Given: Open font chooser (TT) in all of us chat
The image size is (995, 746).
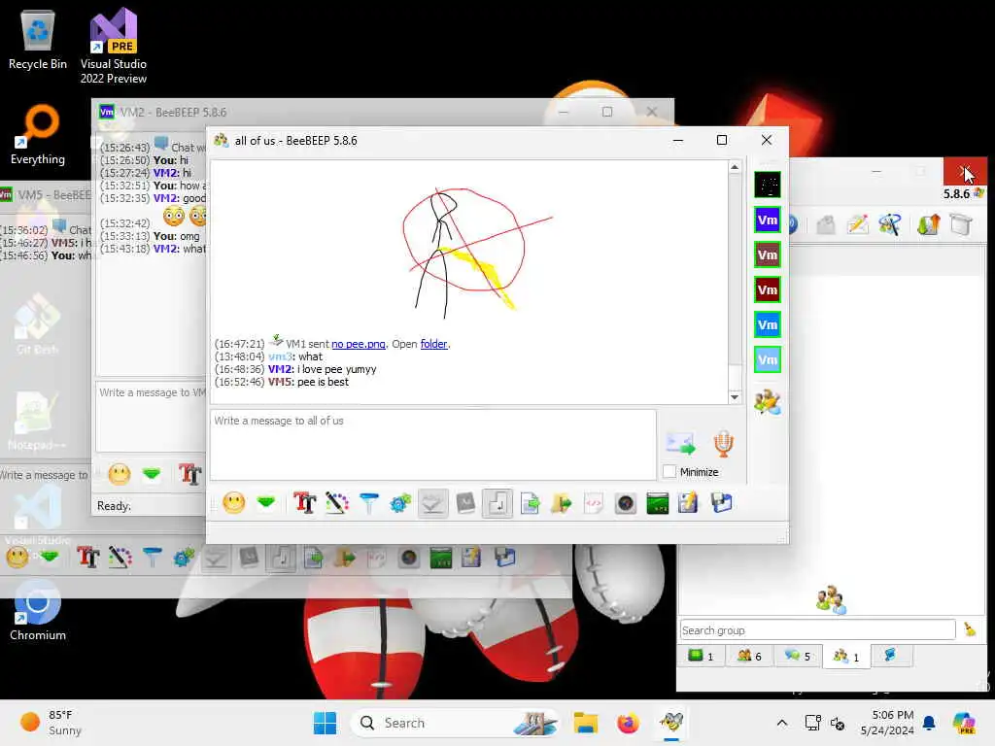Looking at the screenshot, I should 304,504.
